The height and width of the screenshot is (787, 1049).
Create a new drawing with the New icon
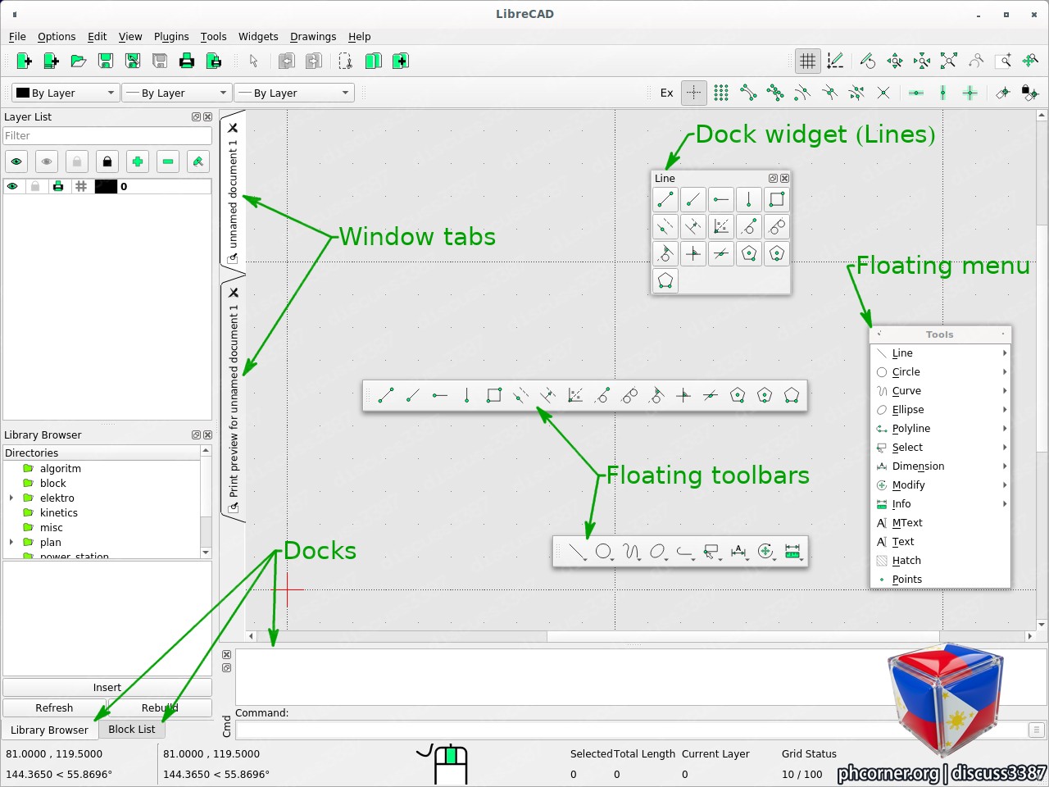point(24,61)
